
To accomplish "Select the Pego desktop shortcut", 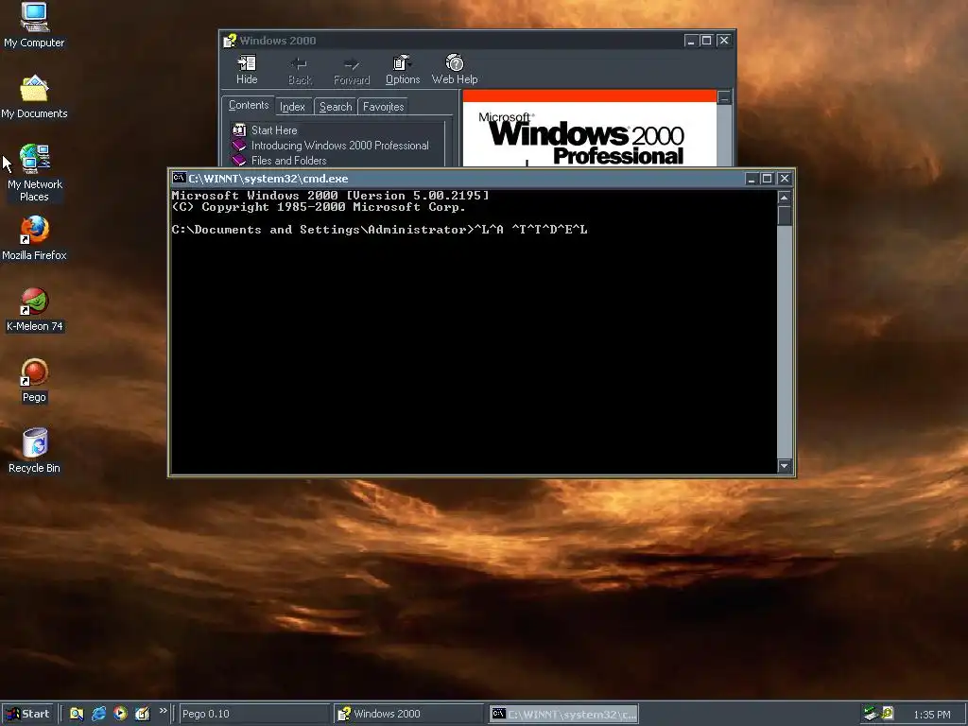I will coord(34,380).
